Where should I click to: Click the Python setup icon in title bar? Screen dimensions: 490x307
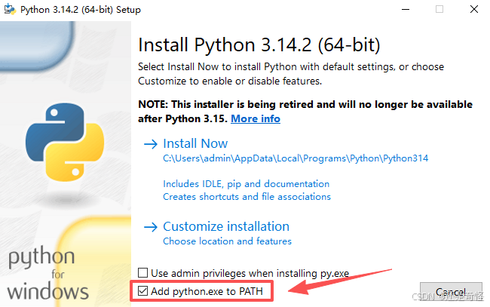point(10,9)
